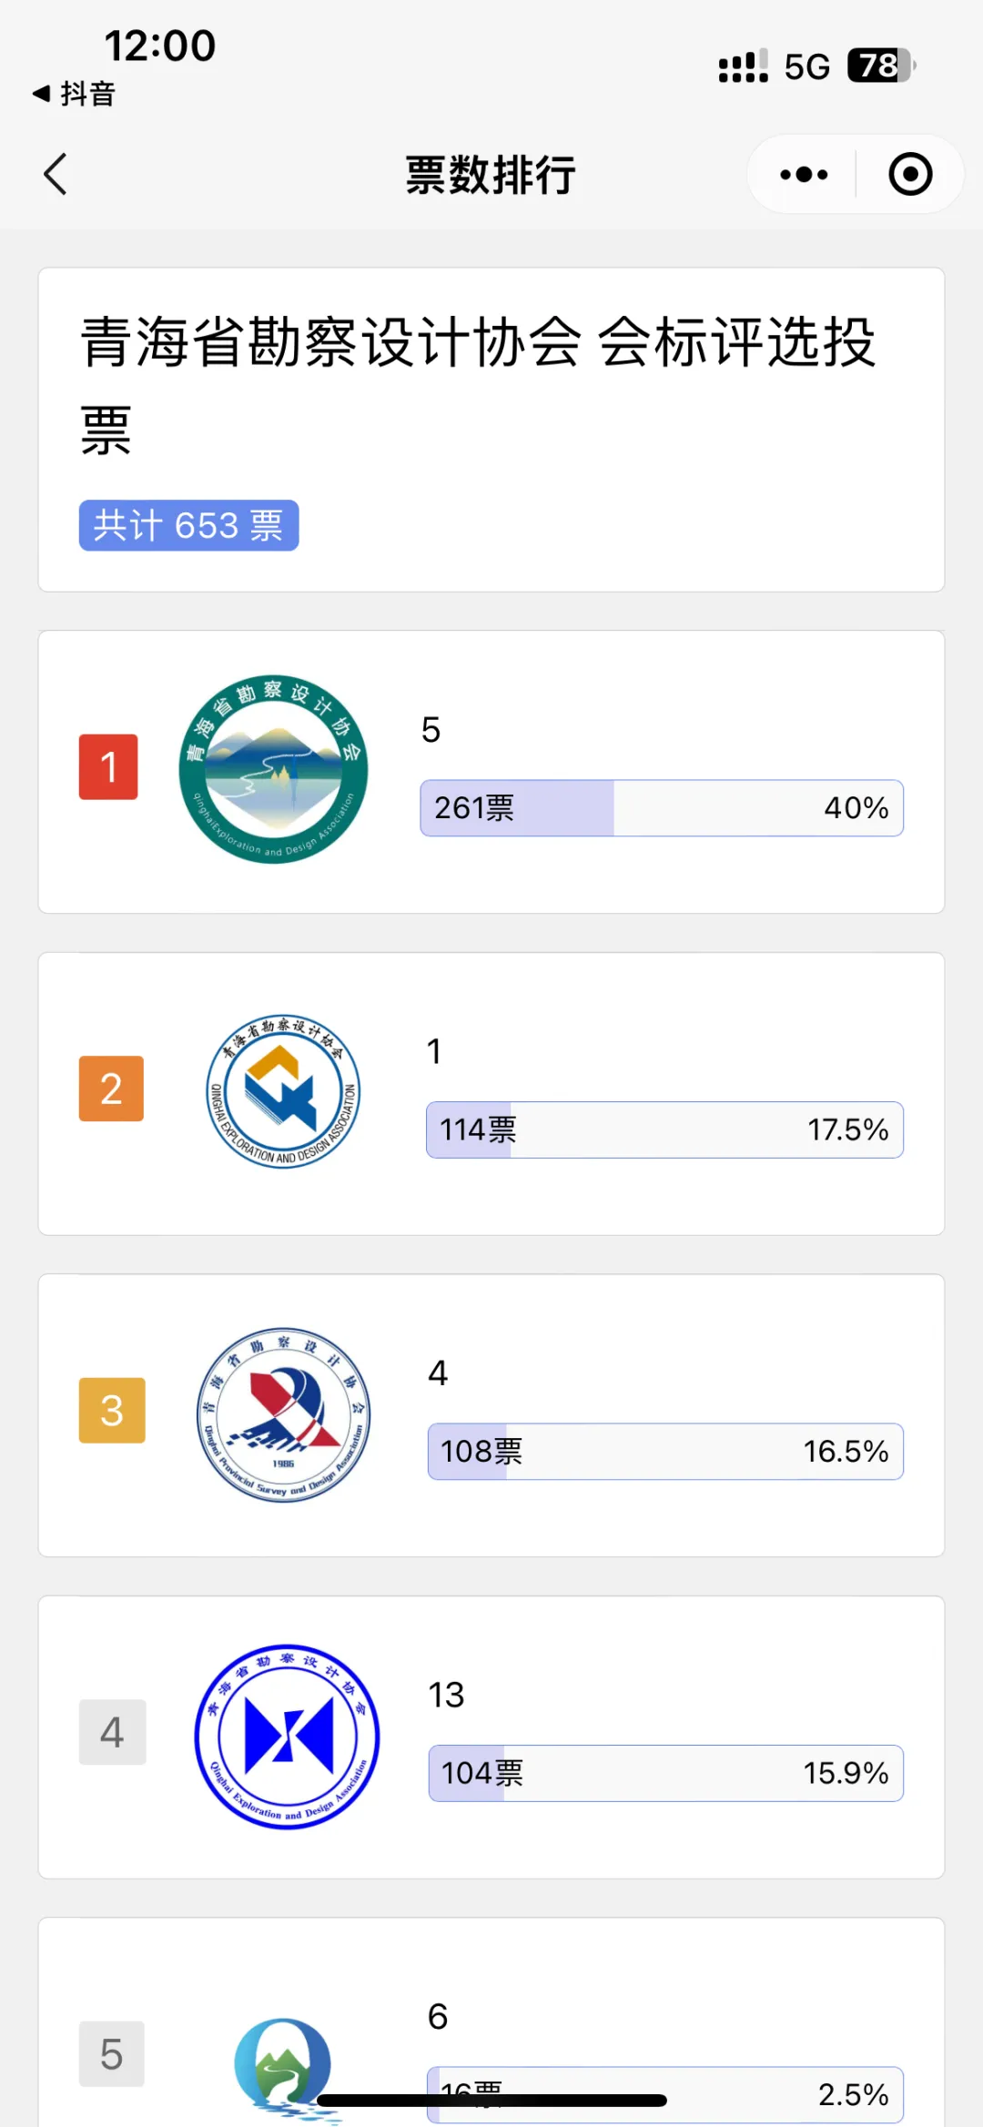Image resolution: width=983 pixels, height=2127 pixels.
Task: Tap the 共计 653 票 total badge
Action: (188, 525)
